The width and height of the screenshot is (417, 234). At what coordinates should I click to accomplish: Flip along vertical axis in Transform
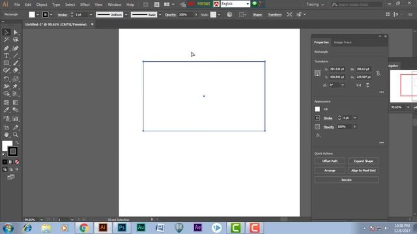coord(367,85)
